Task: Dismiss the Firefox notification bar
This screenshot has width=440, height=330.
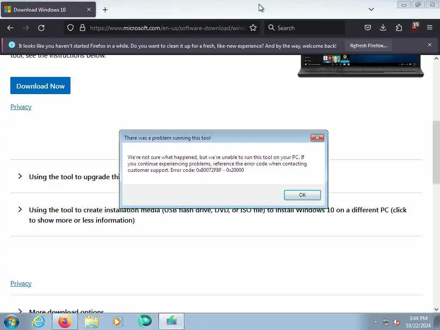Action: (430, 45)
